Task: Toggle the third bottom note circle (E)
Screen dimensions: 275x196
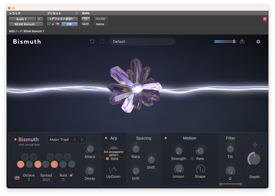Action: 38,164
